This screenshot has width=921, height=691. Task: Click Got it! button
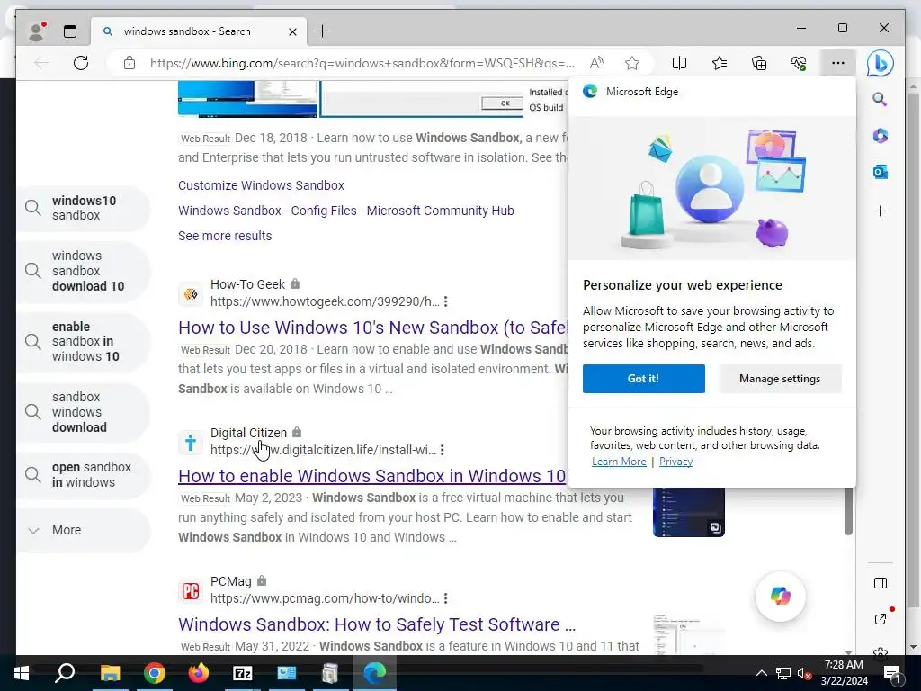643,379
